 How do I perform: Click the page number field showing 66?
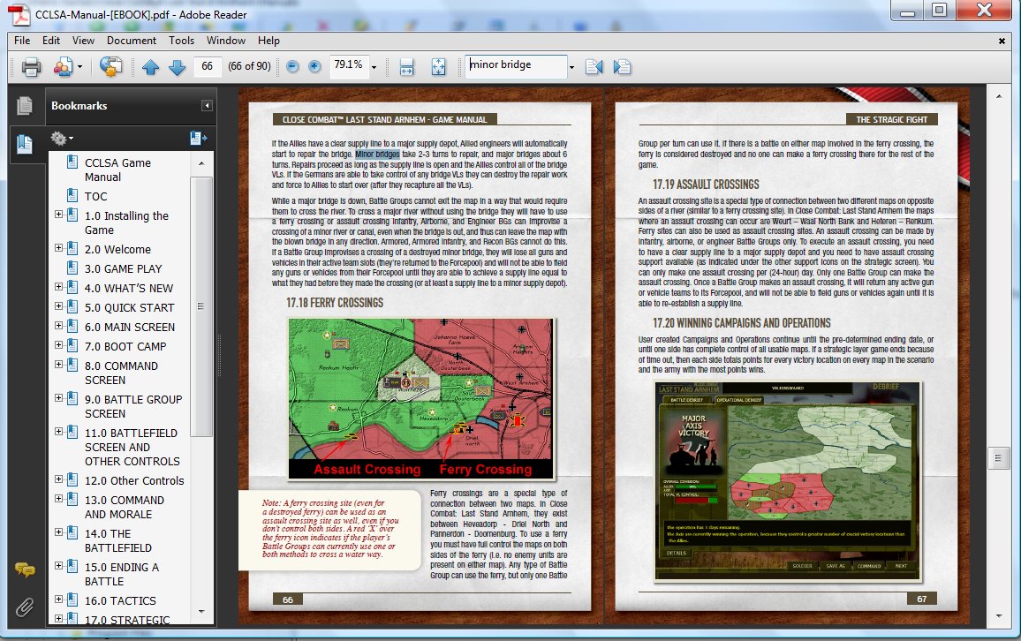click(x=207, y=66)
